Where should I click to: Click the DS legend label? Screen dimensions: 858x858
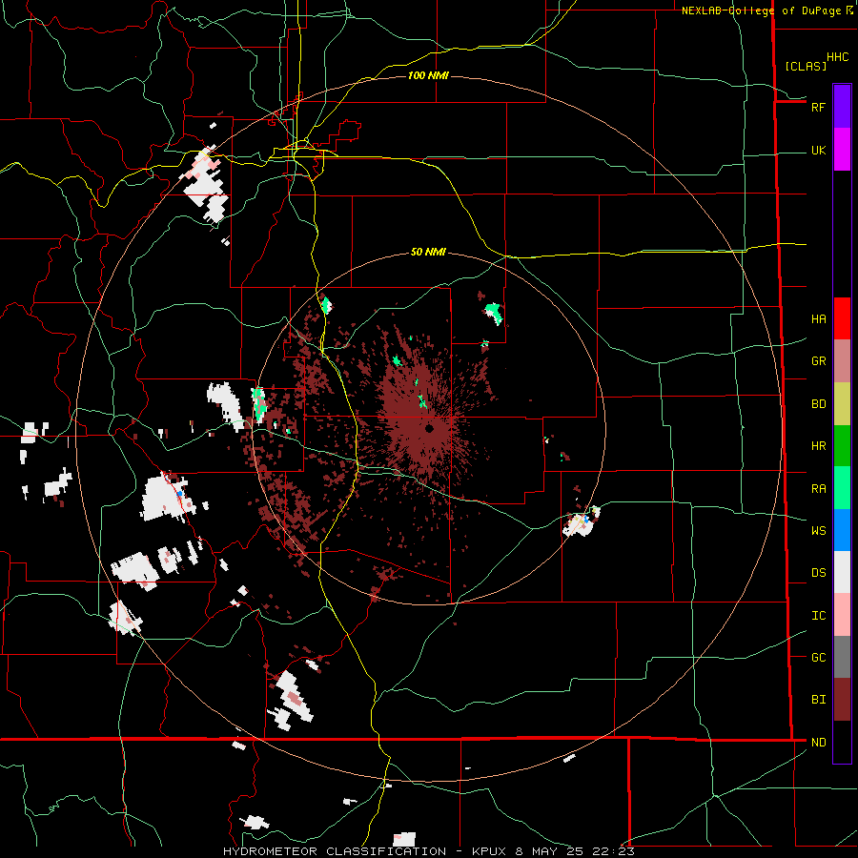(x=818, y=573)
